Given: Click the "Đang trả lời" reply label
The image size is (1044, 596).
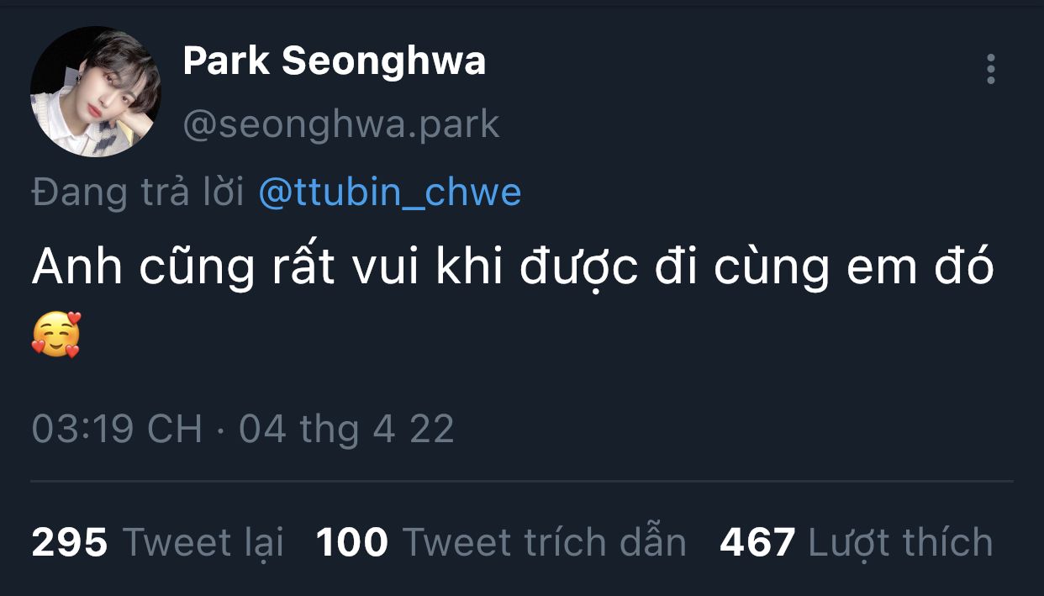Looking at the screenshot, I should point(138,193).
